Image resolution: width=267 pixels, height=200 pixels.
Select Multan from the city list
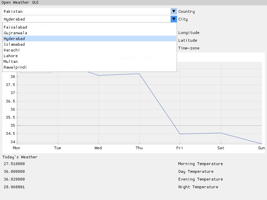tap(90, 62)
